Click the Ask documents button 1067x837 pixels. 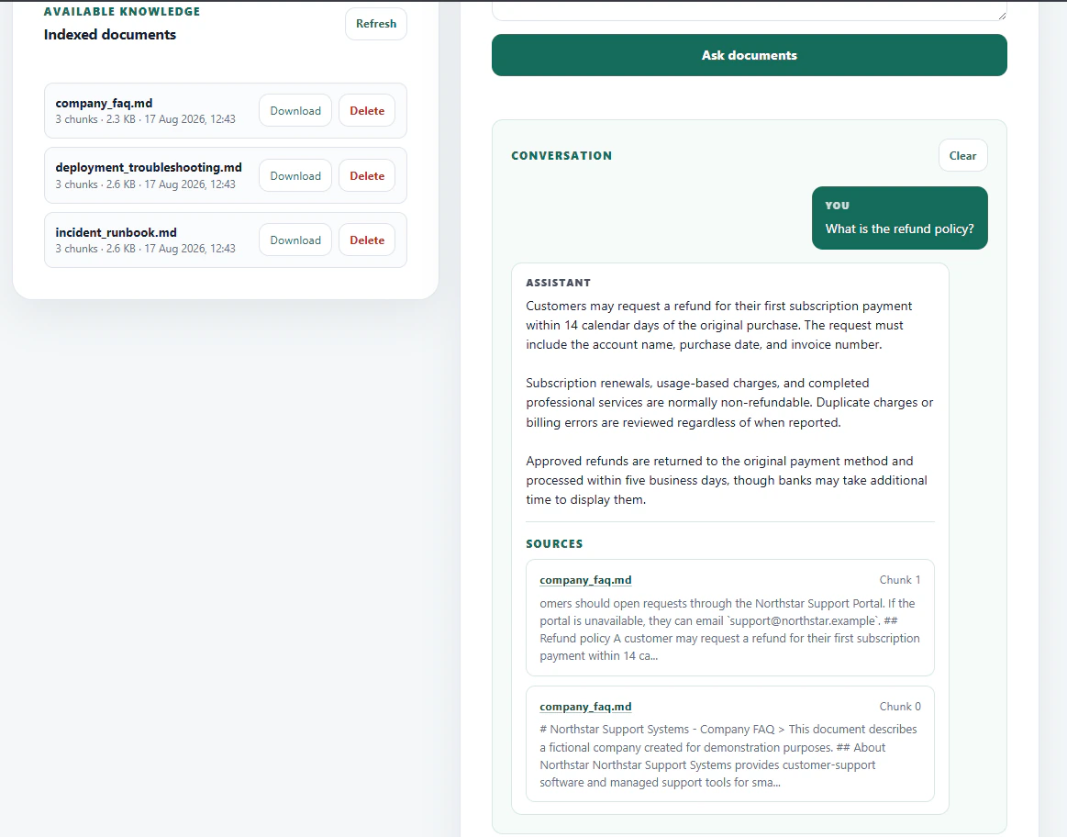750,55
